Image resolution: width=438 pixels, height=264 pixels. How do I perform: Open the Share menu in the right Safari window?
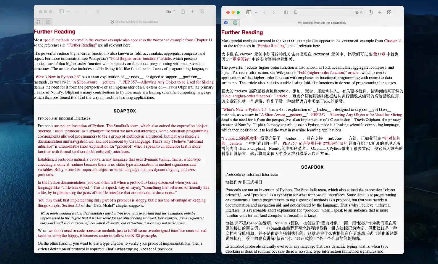click(370, 12)
